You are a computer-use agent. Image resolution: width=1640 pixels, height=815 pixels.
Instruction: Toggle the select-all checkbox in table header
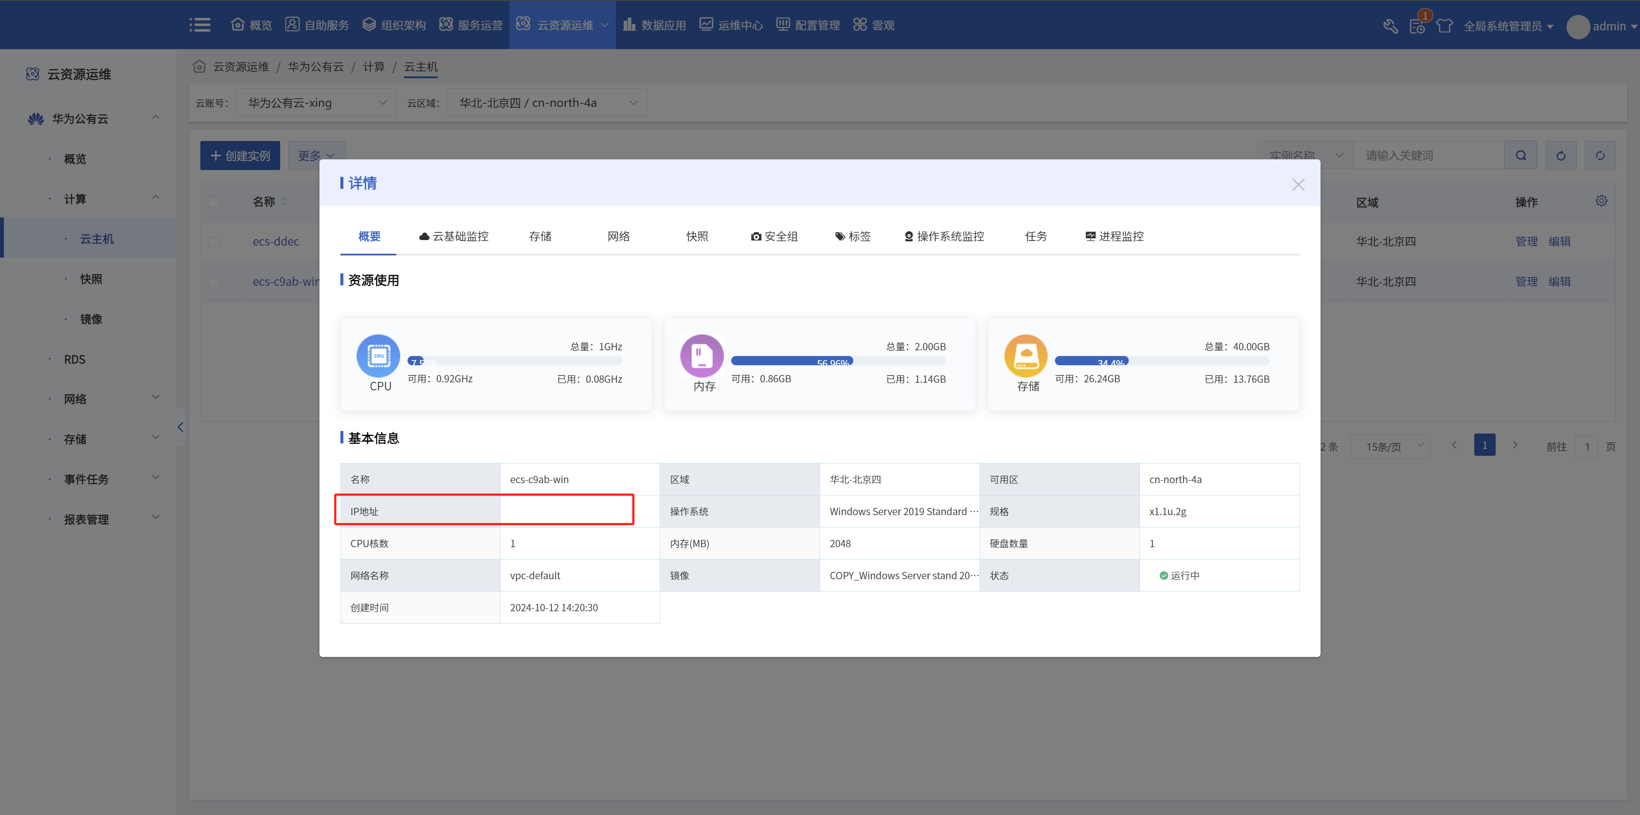click(214, 202)
